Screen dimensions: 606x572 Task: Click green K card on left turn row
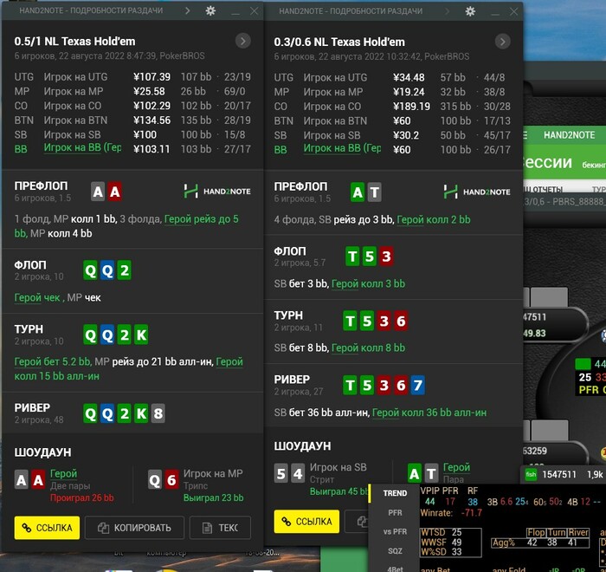(141, 335)
